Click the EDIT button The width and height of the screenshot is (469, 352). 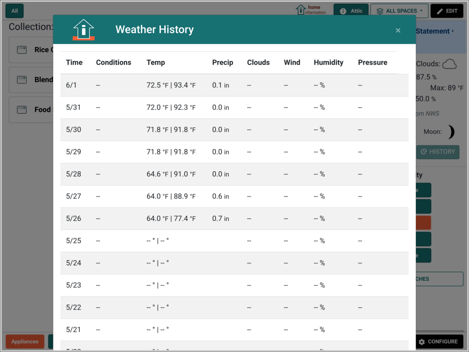coord(447,11)
